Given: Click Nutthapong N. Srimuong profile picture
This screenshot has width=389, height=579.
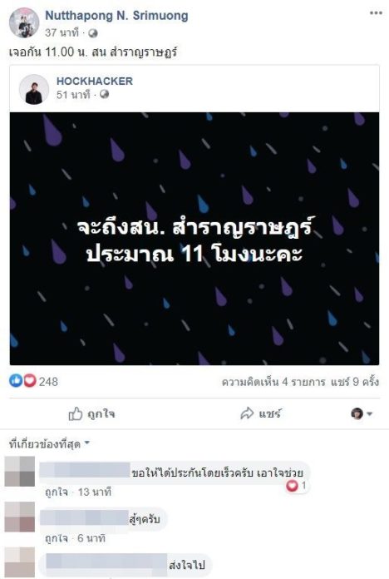Looking at the screenshot, I should pos(24,23).
